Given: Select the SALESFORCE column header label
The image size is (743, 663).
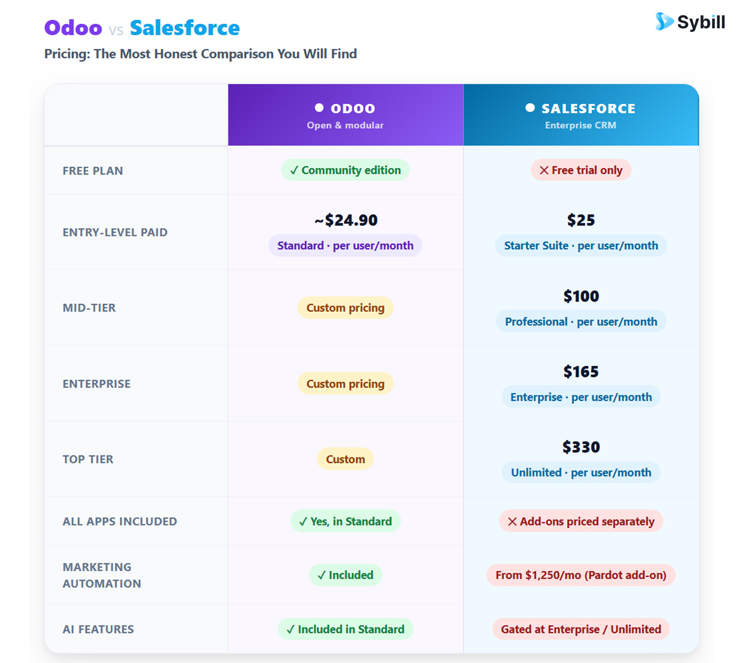Looking at the screenshot, I should 588,109.
